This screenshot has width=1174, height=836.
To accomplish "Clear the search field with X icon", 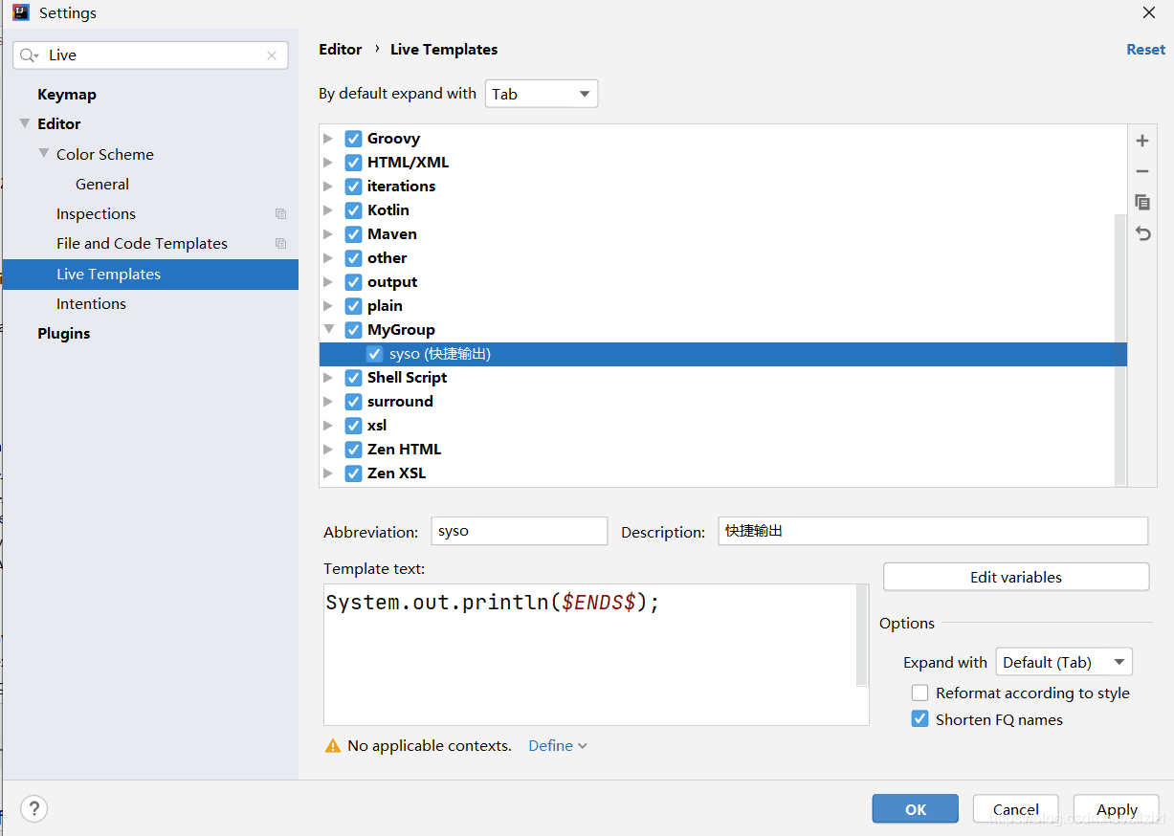I will 272,55.
